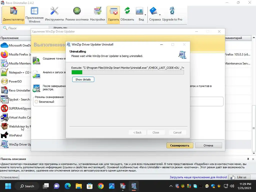Select the WinPatrol list entry
This screenshot has width=256, height=192.
coord(15,135)
